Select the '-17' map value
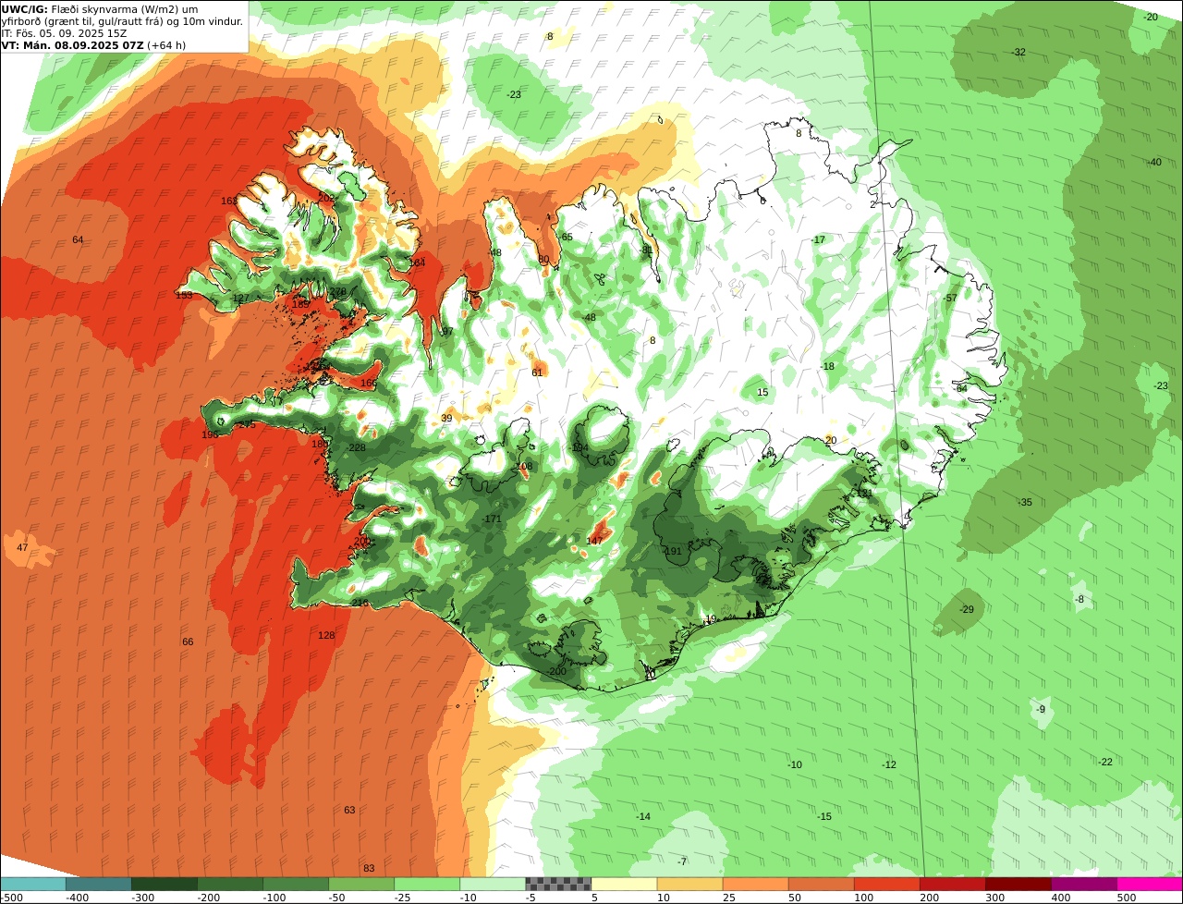Viewport: 1183px width, 904px height. pyautogui.click(x=818, y=240)
